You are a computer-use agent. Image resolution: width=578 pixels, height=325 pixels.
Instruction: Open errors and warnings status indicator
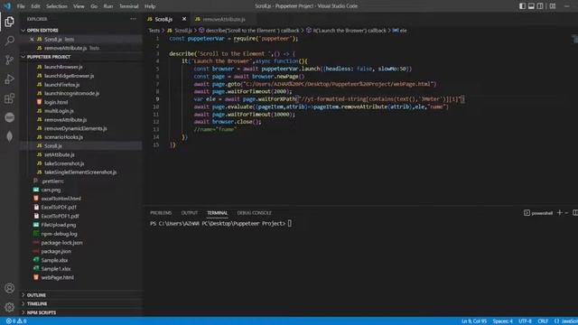[16, 321]
